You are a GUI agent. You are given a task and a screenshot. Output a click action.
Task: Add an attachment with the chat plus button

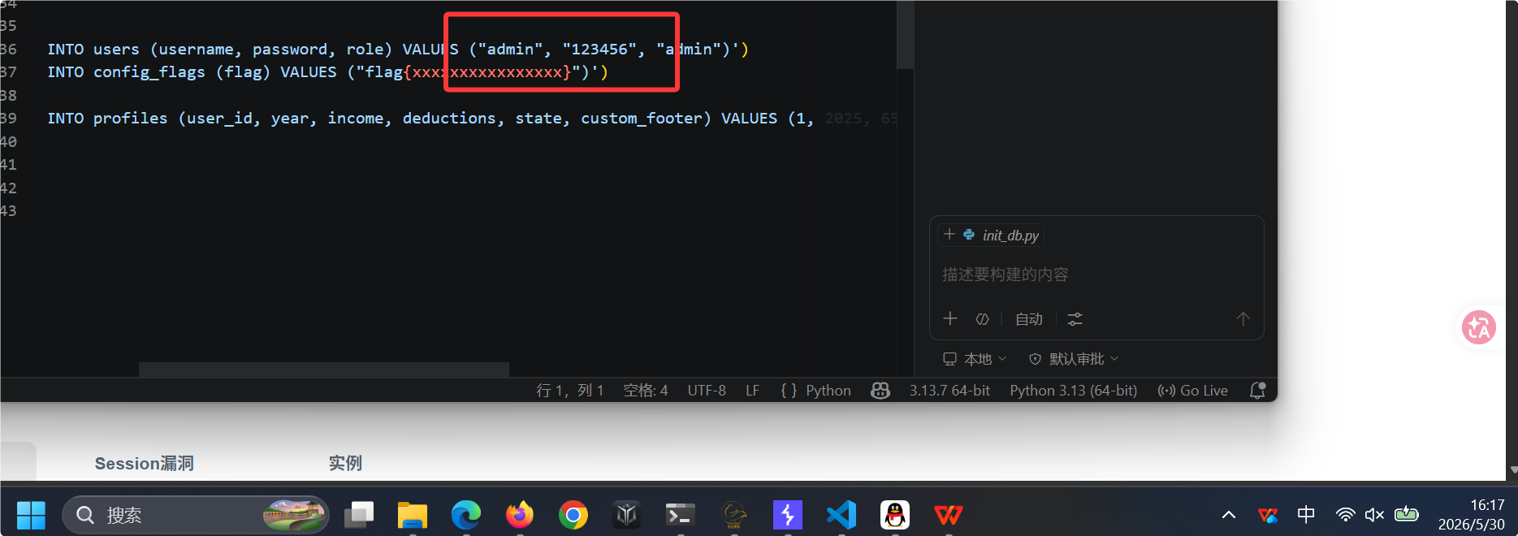950,319
